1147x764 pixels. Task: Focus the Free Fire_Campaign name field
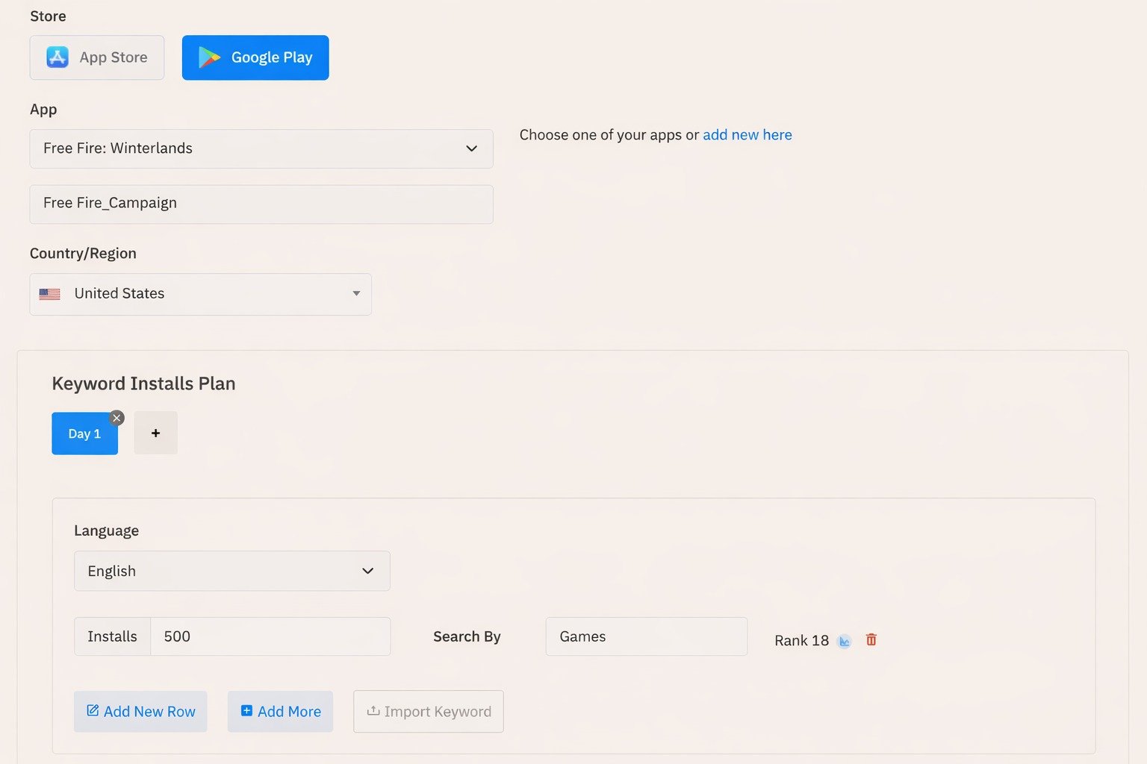pyautogui.click(x=261, y=204)
